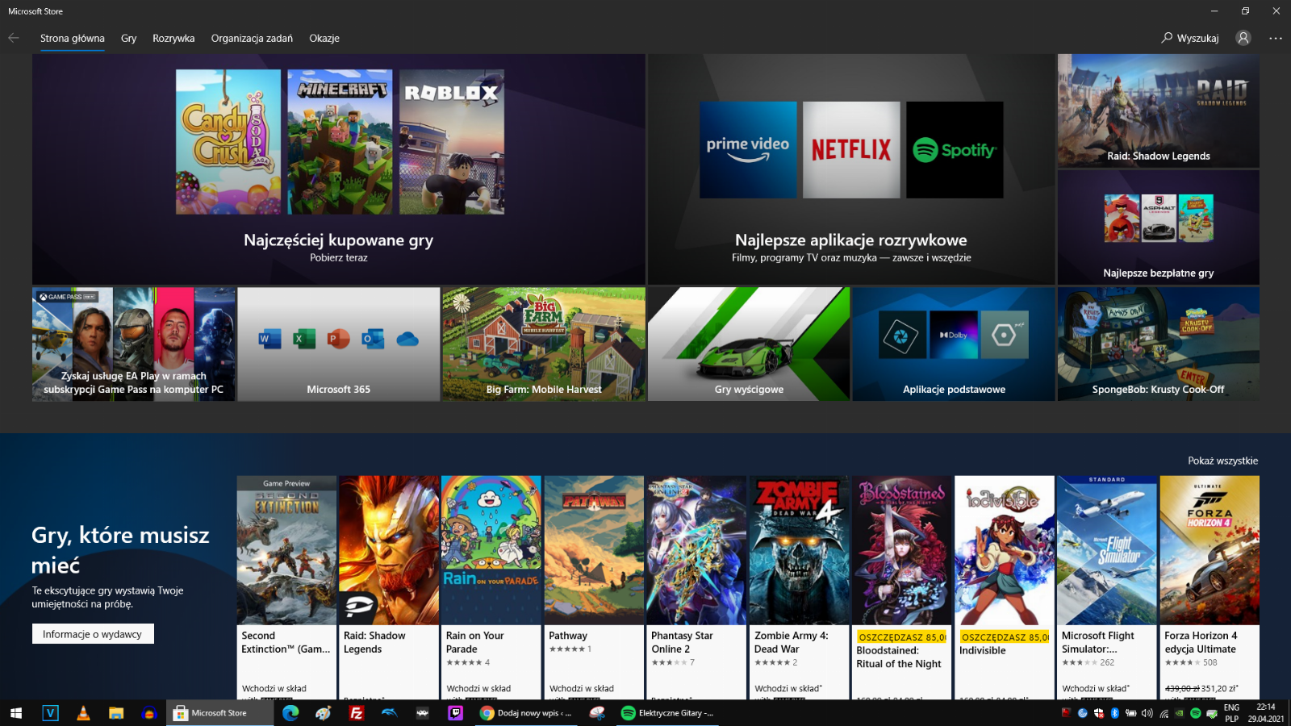Click the battery power tray icon
Viewport: 1291px width, 726px height.
[1130, 713]
